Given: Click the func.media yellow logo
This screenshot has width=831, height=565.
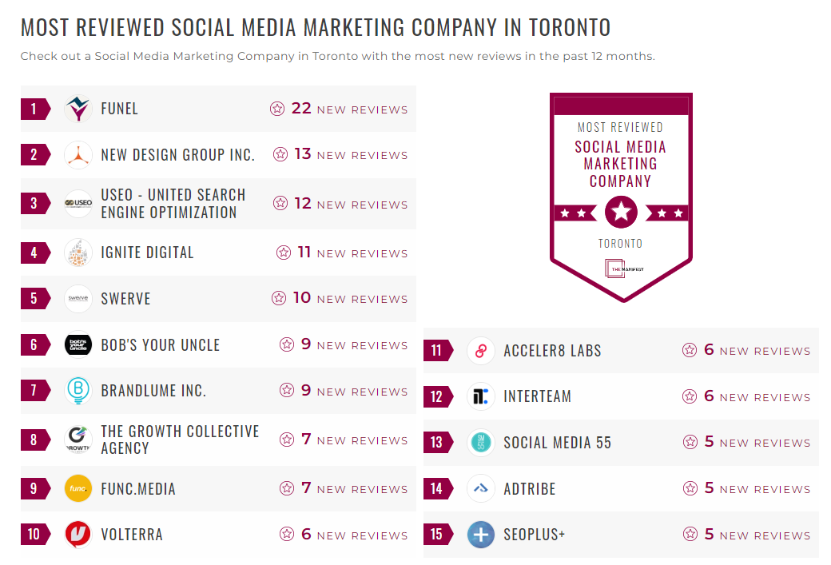Looking at the screenshot, I should pos(77,487).
